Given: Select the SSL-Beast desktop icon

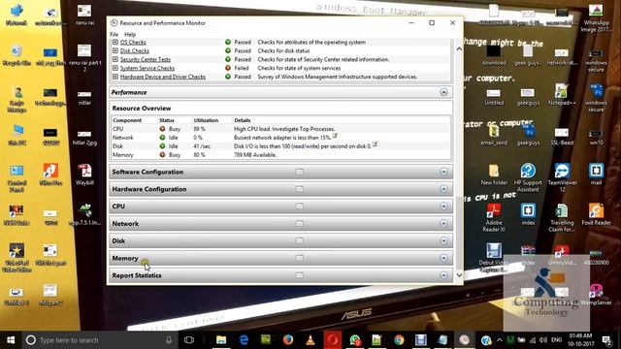Looking at the screenshot, I should tap(562, 135).
